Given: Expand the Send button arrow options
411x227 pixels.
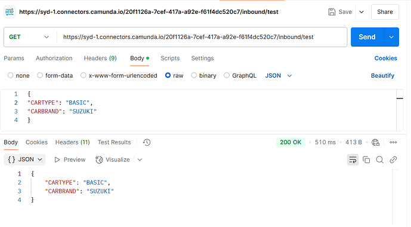Looking at the screenshot, I should pyautogui.click(x=391, y=37).
